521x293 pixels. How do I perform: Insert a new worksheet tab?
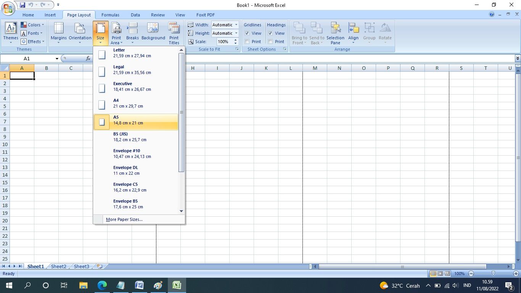[100, 266]
